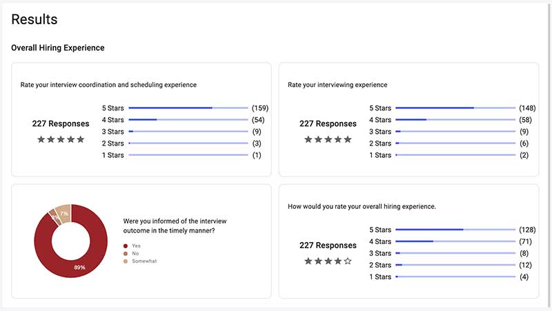Click the Overall Hiring Experience section heading
The width and height of the screenshot is (552, 311).
[x=58, y=48]
